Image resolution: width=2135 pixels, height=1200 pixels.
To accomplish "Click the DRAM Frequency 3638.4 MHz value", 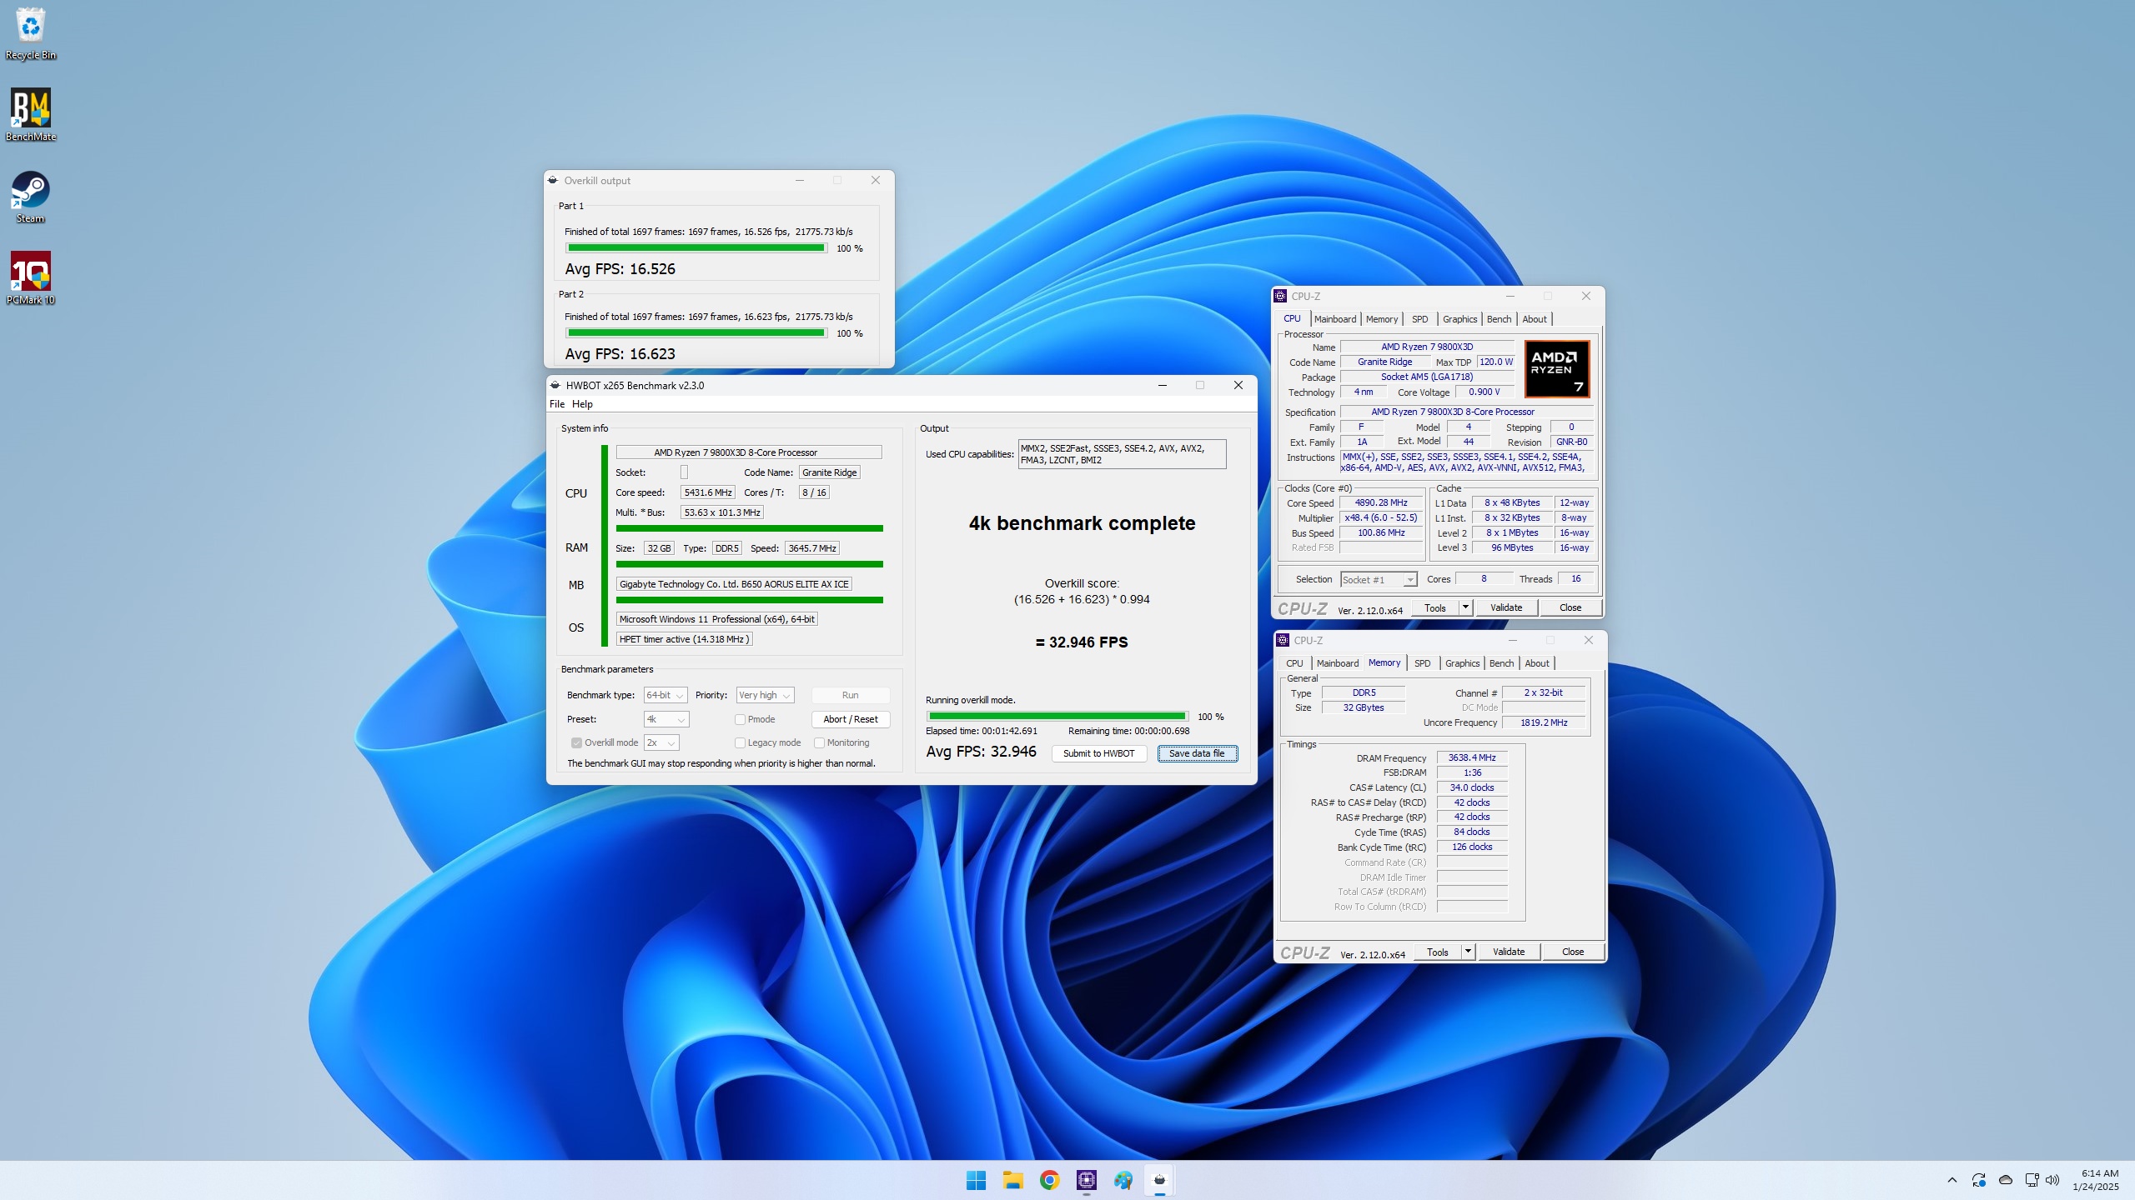I will tap(1472, 757).
